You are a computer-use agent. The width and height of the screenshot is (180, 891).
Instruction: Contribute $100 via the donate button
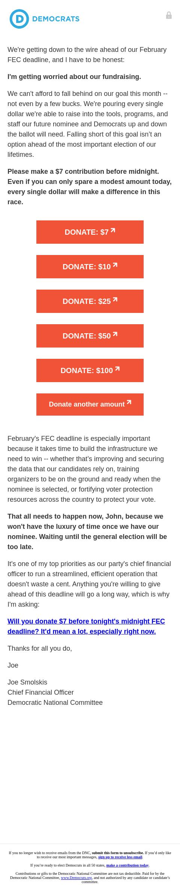click(90, 370)
